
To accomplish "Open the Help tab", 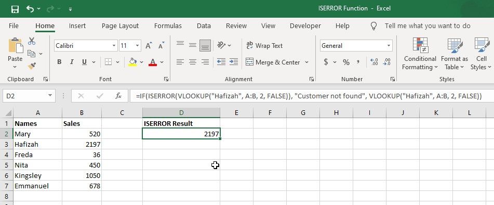I will [x=342, y=26].
